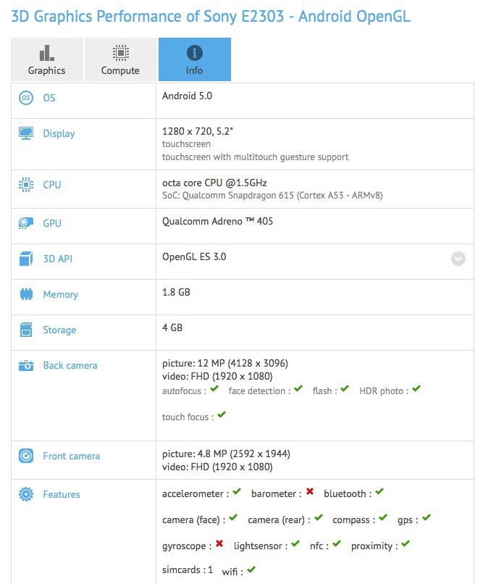483x584 pixels.
Task: Click the accelerometer check mark
Action: tap(237, 492)
